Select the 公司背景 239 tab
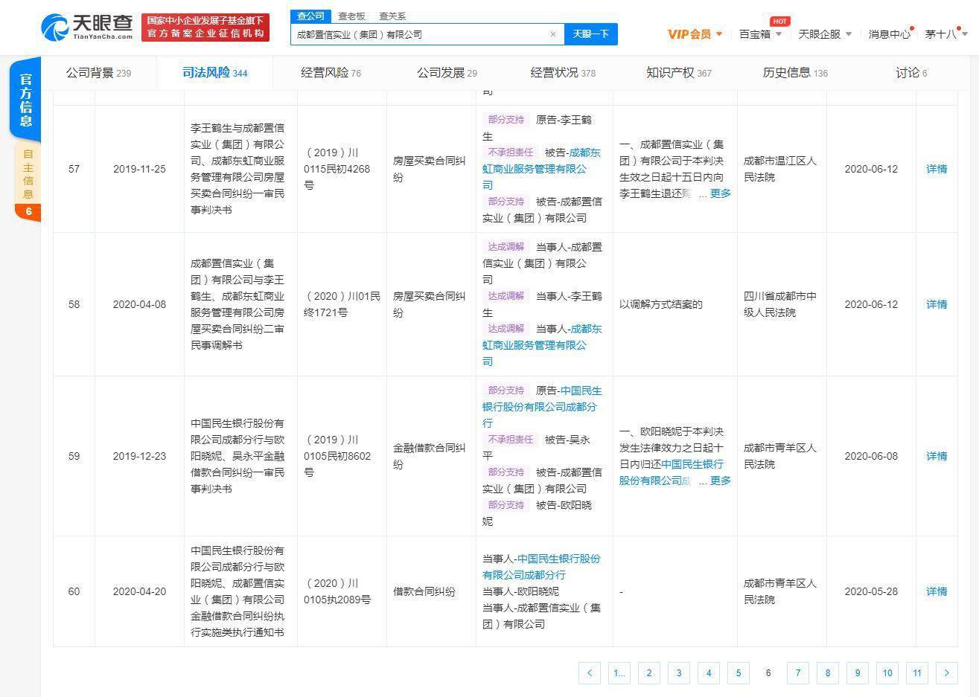Screen dimensions: 979x697 point(98,73)
